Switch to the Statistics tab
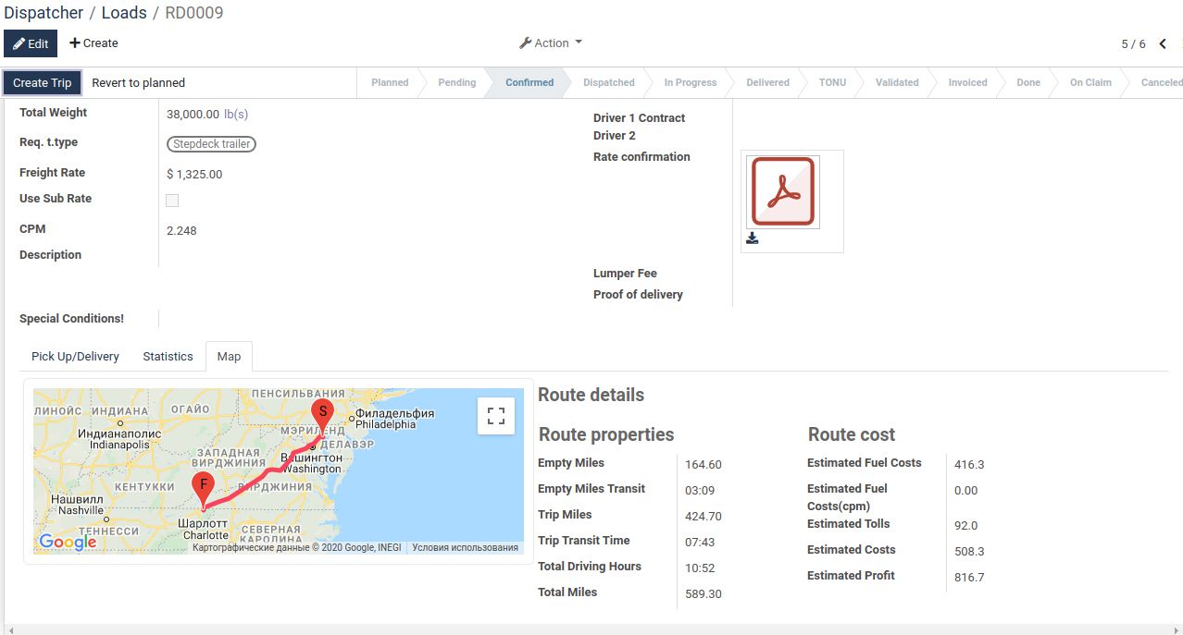Viewport: 1183px width, 635px height. click(168, 356)
